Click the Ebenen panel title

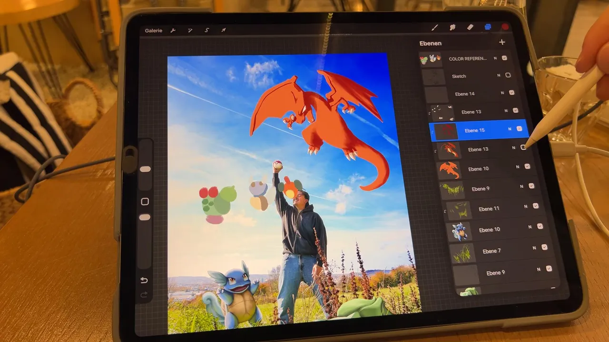pyautogui.click(x=431, y=43)
